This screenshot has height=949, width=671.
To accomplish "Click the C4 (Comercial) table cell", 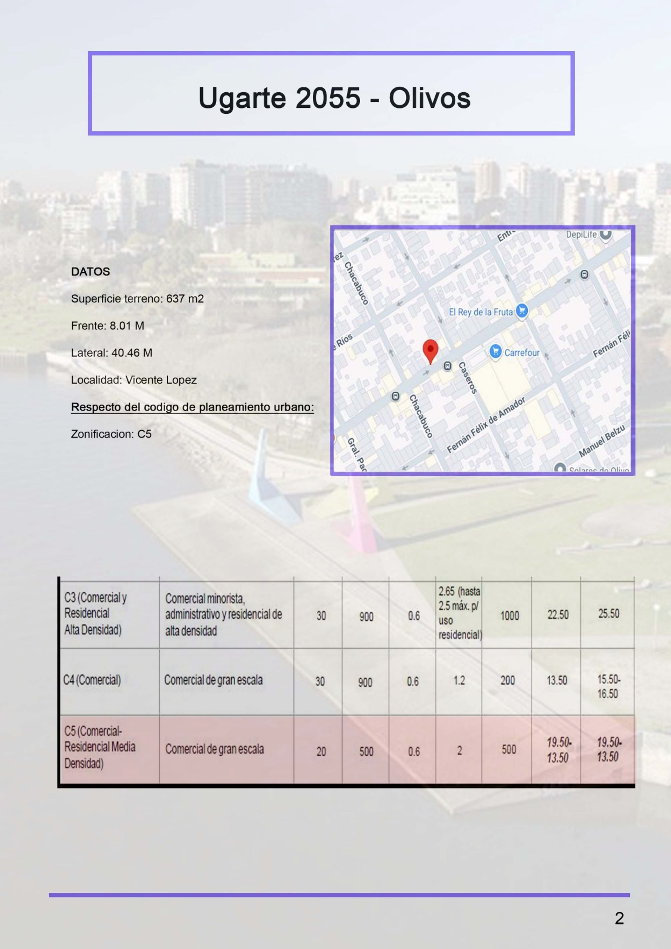I will 92,680.
